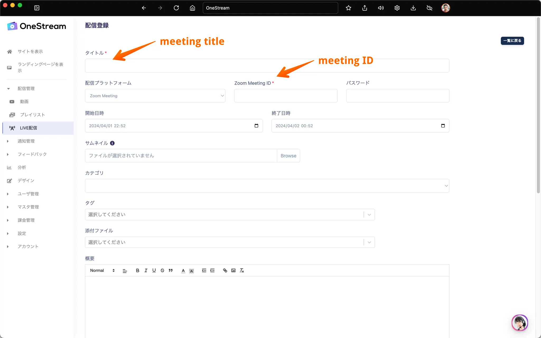Viewport: 541px width, 338px height.
Task: Click the Browse button for thumbnail
Action: pos(288,156)
